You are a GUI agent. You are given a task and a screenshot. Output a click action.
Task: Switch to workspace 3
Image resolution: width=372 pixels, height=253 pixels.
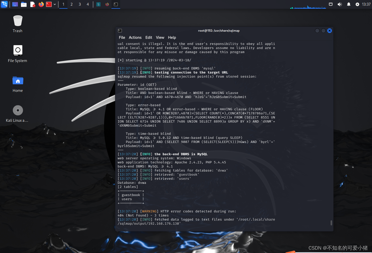pos(80,4)
